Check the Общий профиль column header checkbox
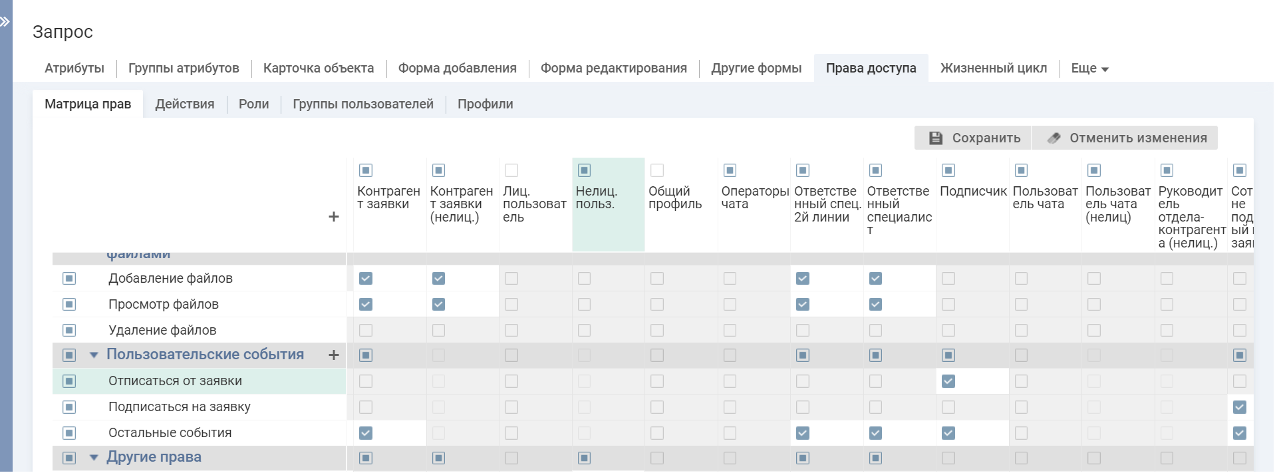This screenshot has width=1277, height=475. (657, 170)
